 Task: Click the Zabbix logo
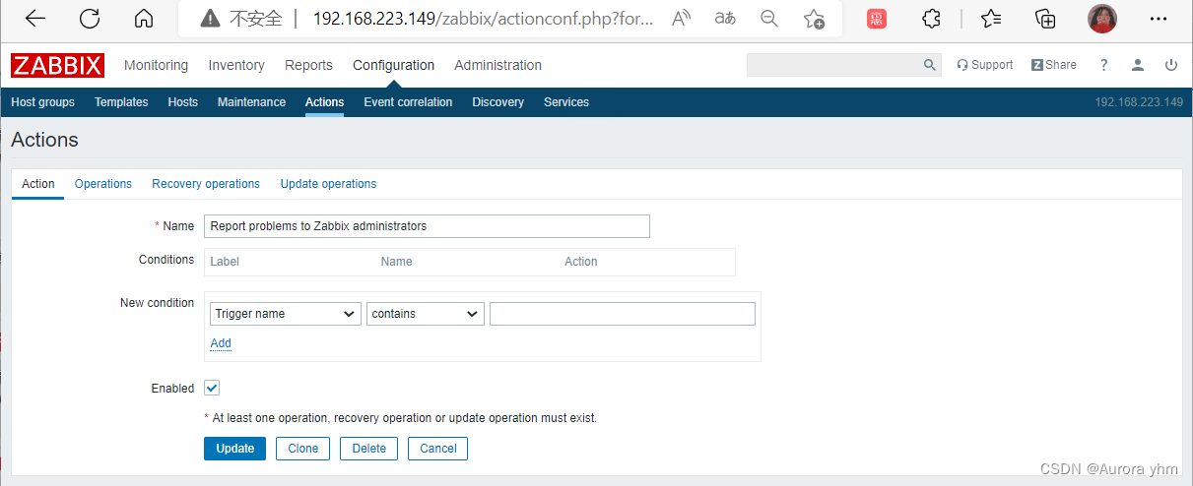(58, 65)
